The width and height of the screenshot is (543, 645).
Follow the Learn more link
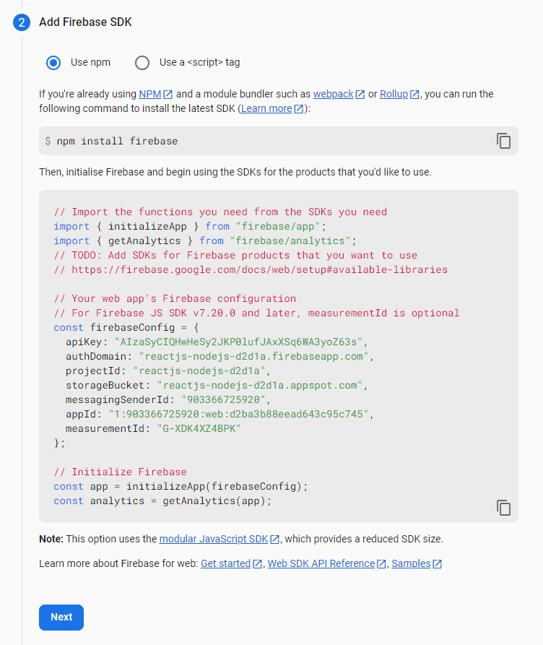(x=266, y=108)
